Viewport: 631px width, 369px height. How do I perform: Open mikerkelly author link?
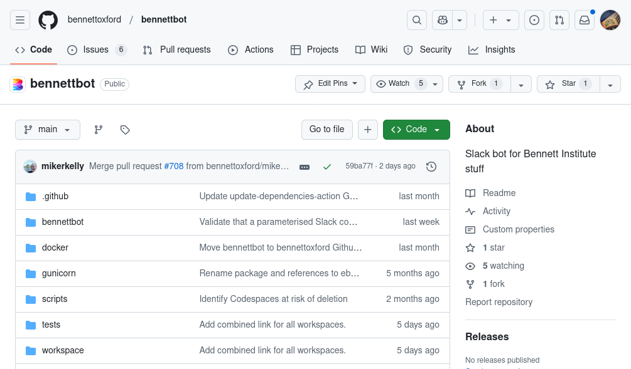[63, 166]
